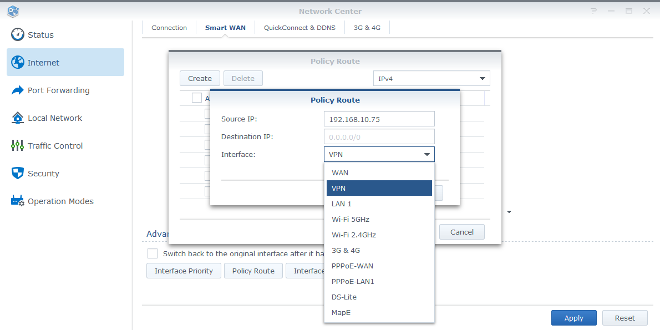Open Port Forwarding settings
Screen dimensions: 660x330
(57, 90)
